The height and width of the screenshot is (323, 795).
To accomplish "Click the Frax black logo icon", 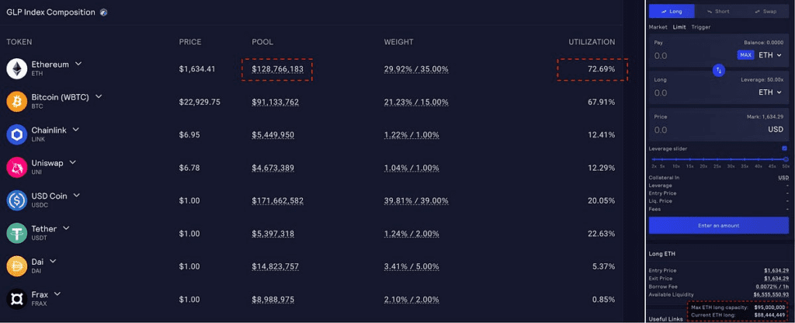I will (x=17, y=300).
